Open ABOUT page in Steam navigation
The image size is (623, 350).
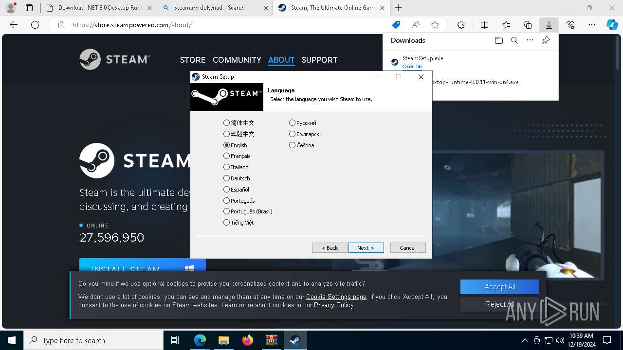click(281, 60)
